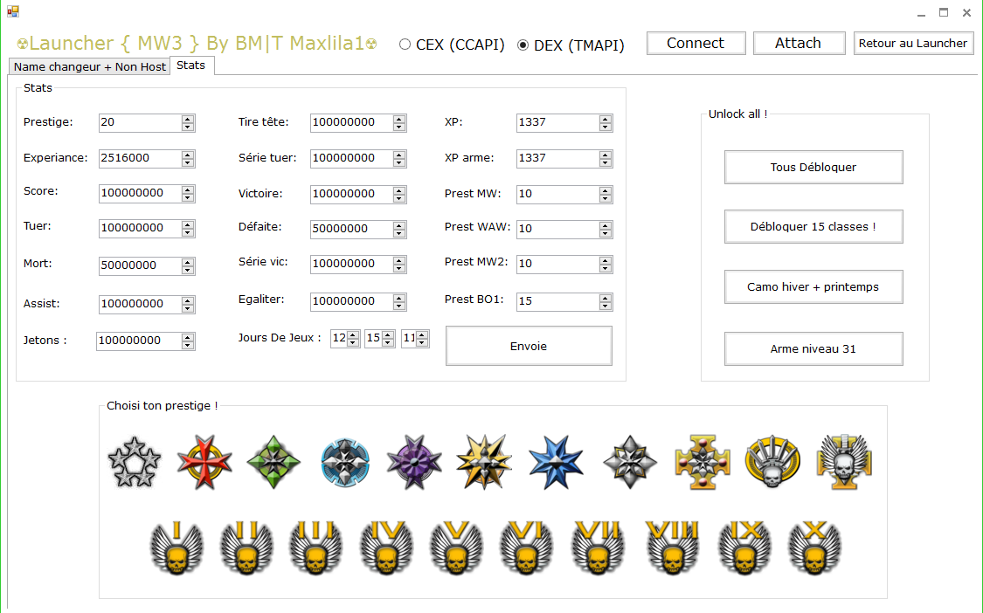
Task: Click the application icon in the title bar
Action: (13, 11)
